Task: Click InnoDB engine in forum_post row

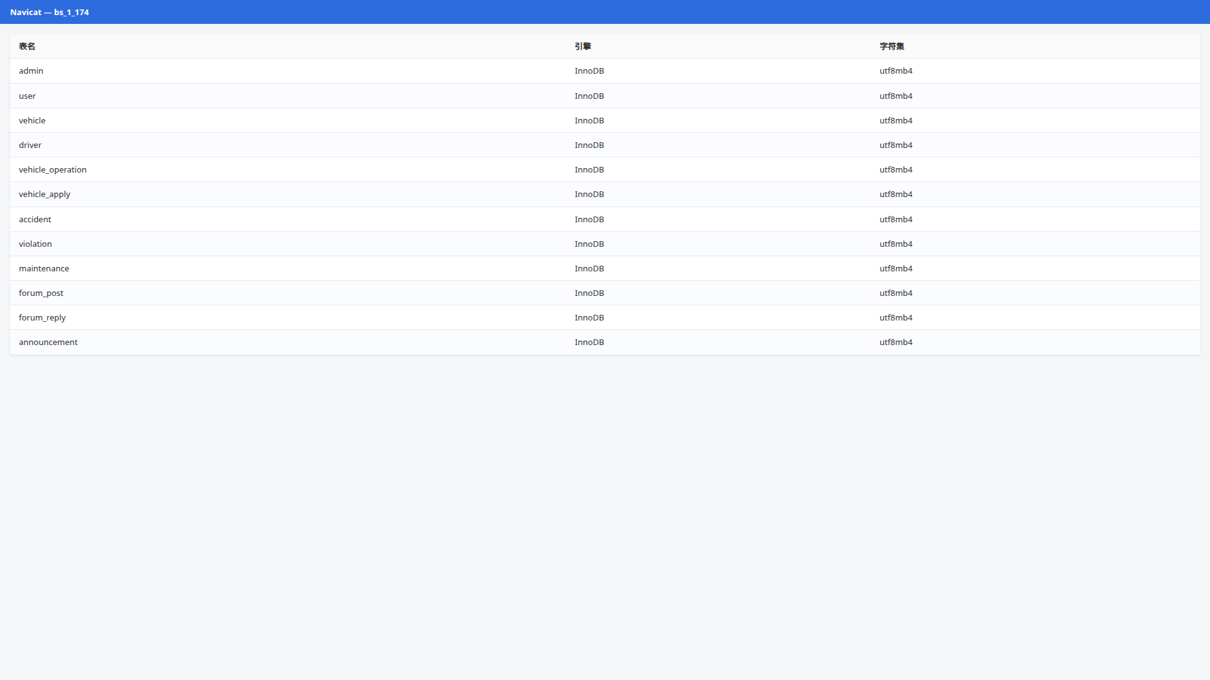Action: tap(589, 293)
